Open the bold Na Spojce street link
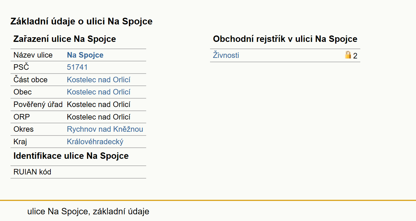Screen dimensions: 416x221 coord(85,55)
